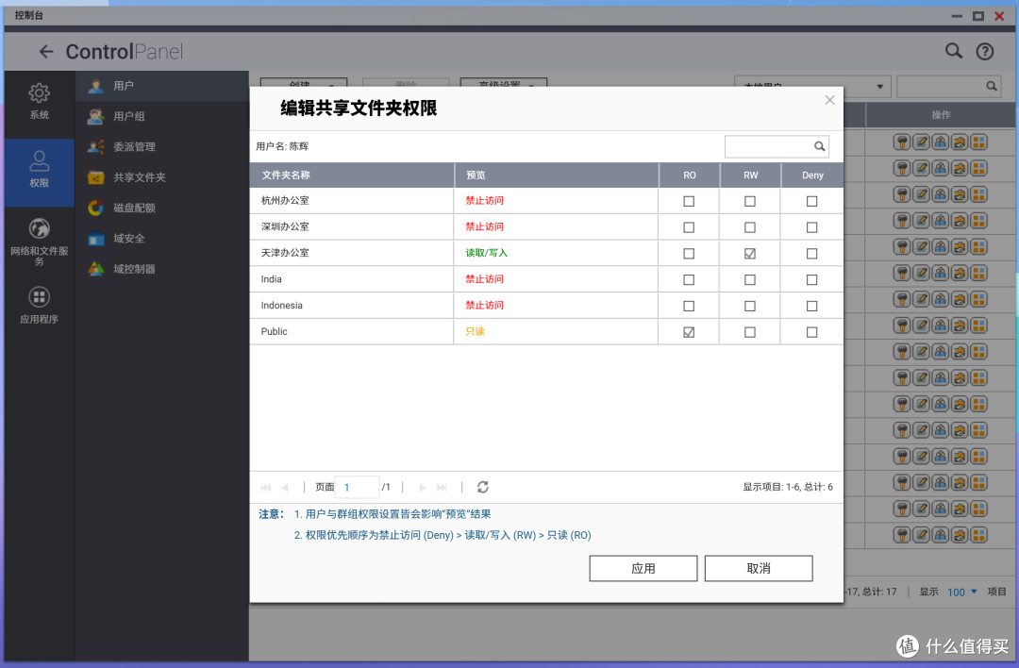
Task: Click the RW column header
Action: [751, 175]
